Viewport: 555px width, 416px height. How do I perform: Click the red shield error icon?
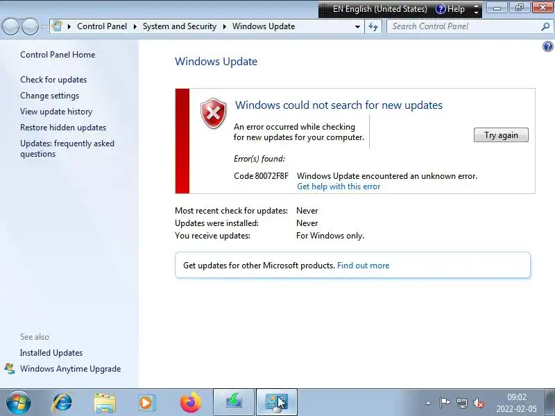(x=214, y=113)
